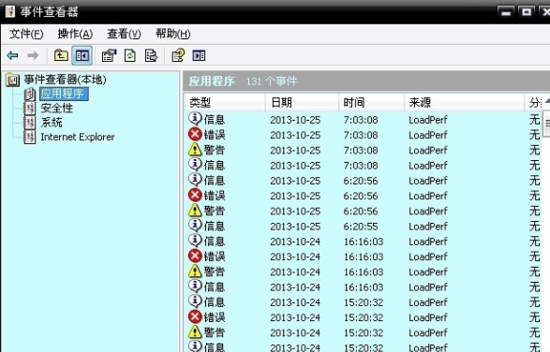The image size is (550, 352).
Task: Sort events by the 来源 column header
Action: [464, 103]
